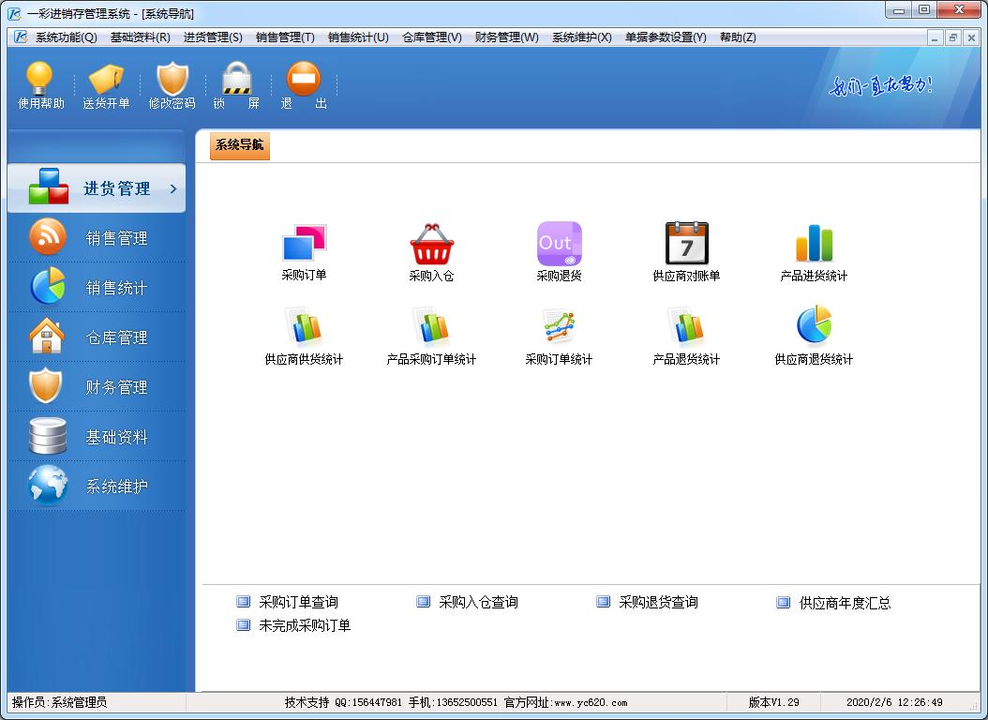The image size is (988, 720).
Task: Open 销售统计(U) menu
Action: 358,37
